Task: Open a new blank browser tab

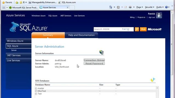Action: 72,8
